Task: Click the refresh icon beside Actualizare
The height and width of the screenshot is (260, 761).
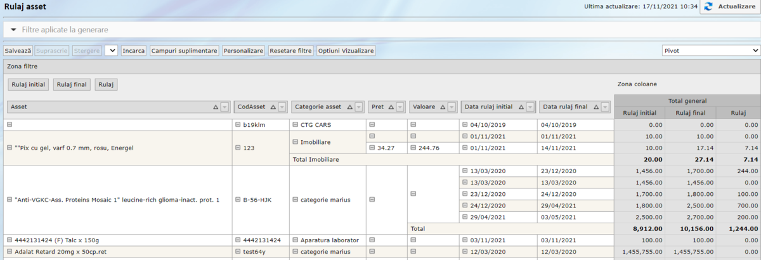Action: point(708,7)
